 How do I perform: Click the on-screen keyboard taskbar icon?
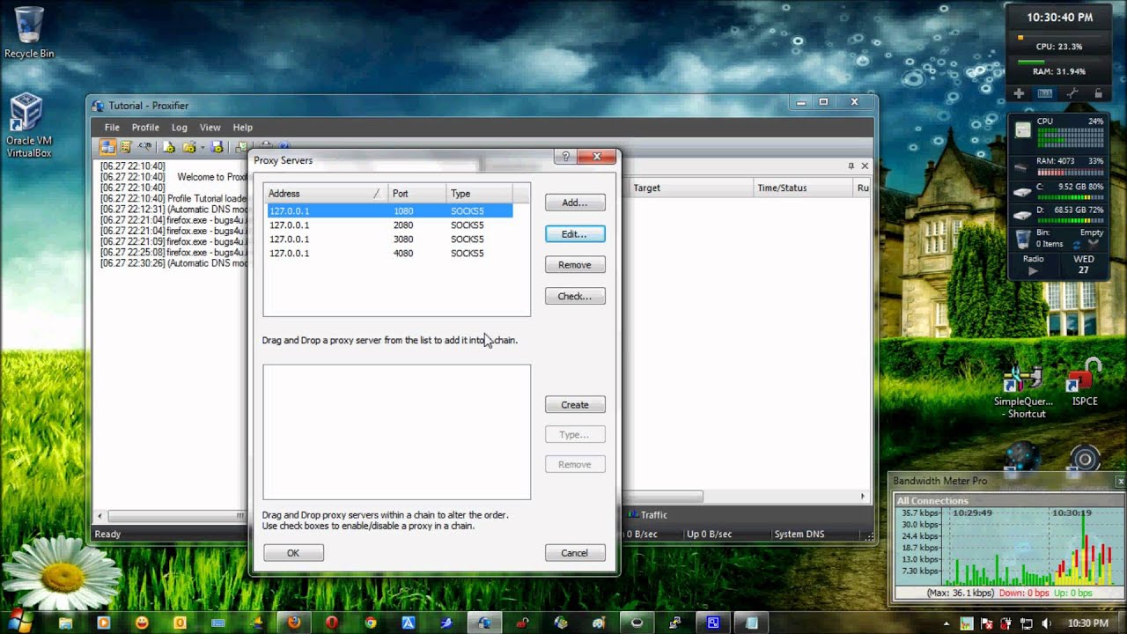tap(217, 623)
